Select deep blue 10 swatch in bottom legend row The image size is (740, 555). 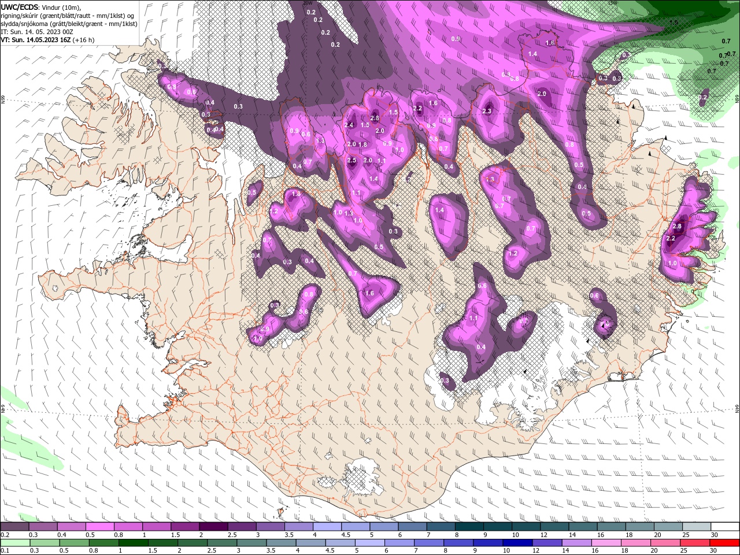(517, 543)
